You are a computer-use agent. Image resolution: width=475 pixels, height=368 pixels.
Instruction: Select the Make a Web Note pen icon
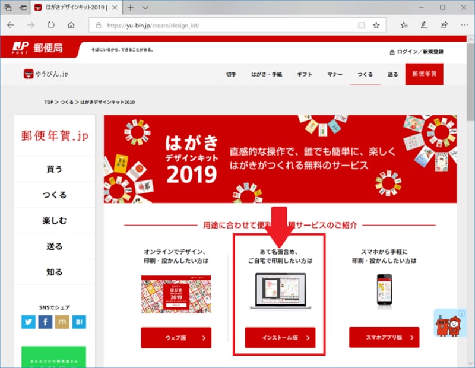pyautogui.click(x=422, y=26)
